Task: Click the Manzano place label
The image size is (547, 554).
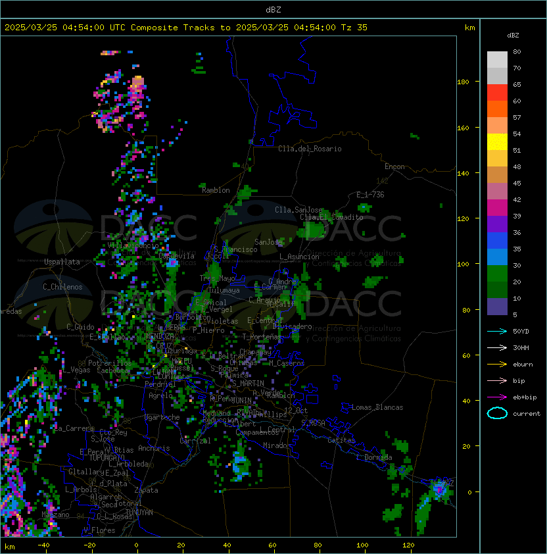Action: click(x=55, y=515)
